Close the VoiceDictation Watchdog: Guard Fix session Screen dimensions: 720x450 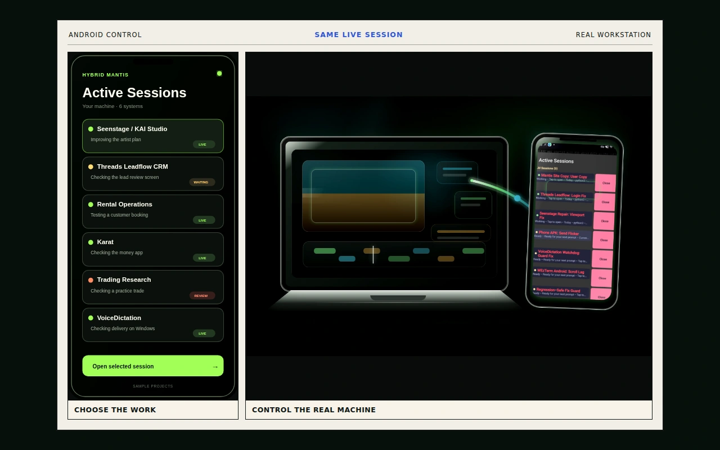[x=603, y=259]
